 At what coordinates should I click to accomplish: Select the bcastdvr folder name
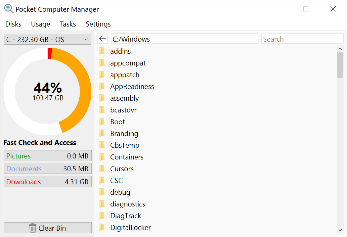[x=123, y=110]
